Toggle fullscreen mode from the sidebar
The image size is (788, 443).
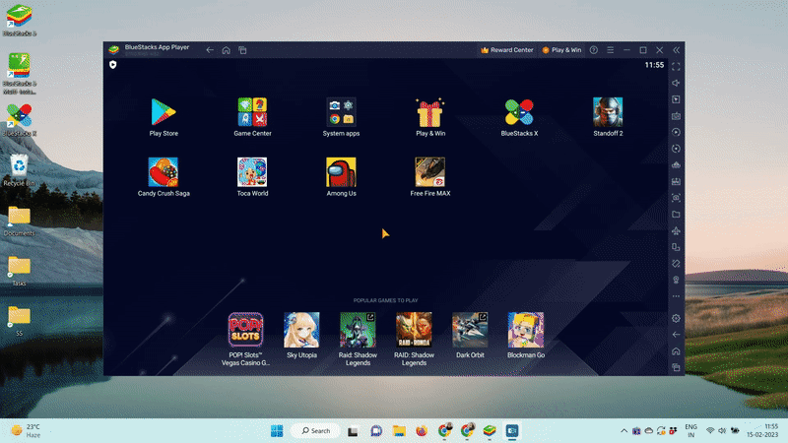click(x=676, y=66)
